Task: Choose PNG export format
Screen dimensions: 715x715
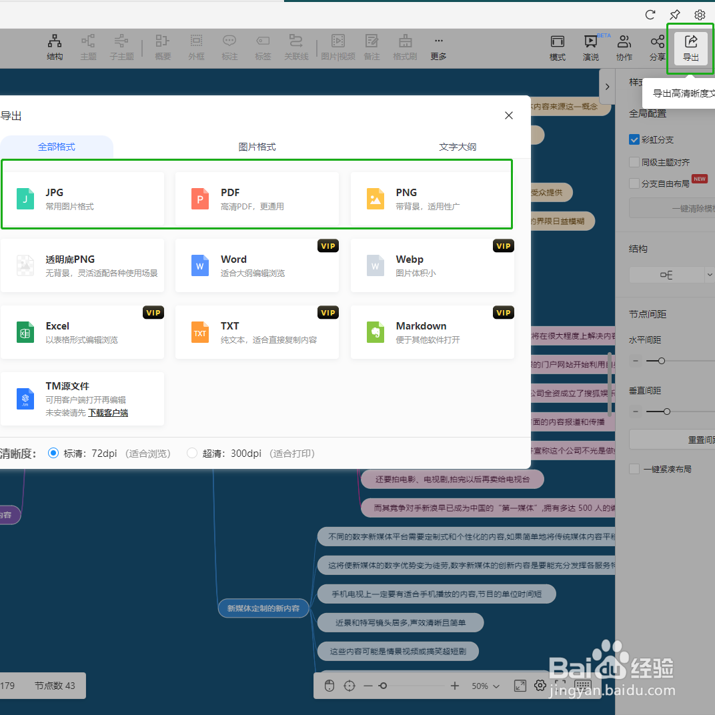Action: click(x=432, y=199)
